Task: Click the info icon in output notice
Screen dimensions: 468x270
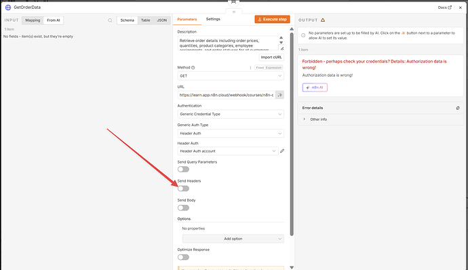Action: coord(303,35)
